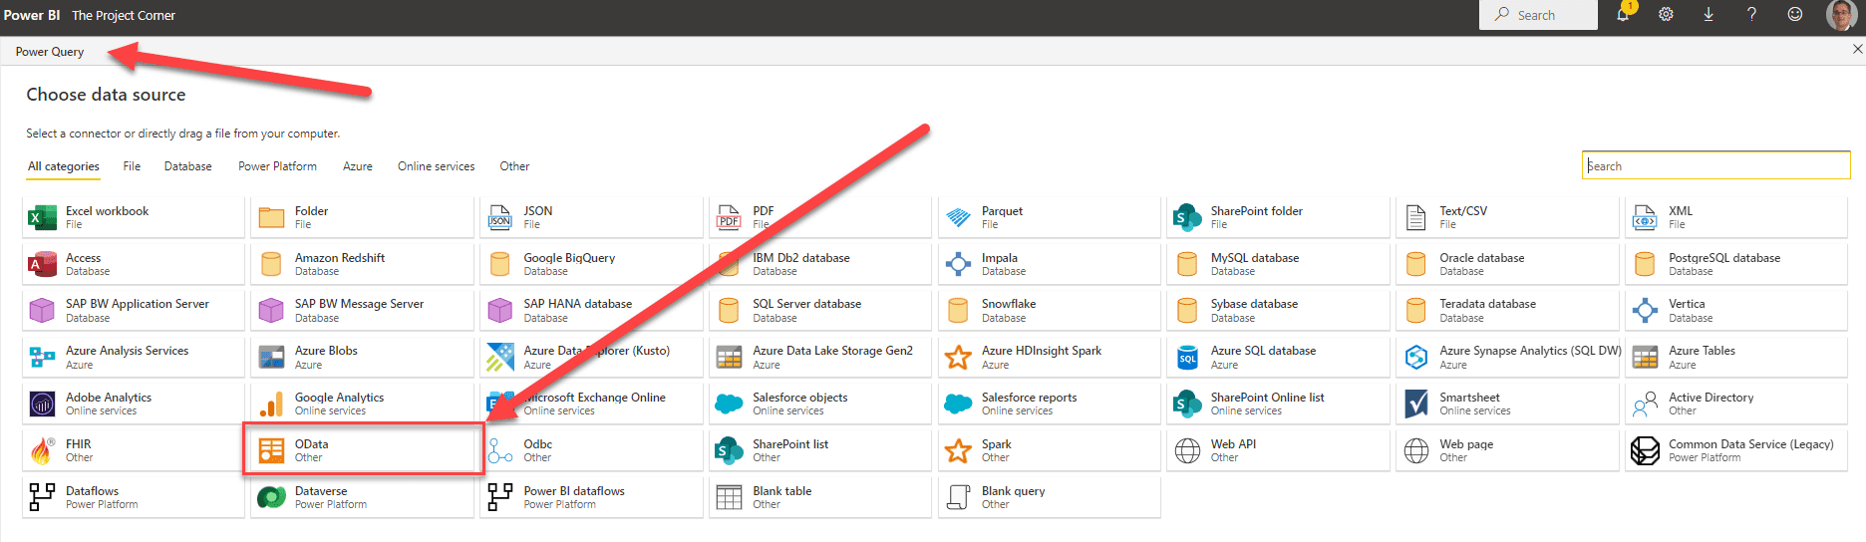Send feedback via the smiley icon
1866x542 pixels.
pos(1795,14)
